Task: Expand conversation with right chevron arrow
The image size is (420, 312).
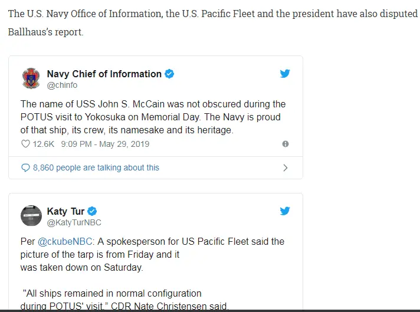Action: pos(286,168)
